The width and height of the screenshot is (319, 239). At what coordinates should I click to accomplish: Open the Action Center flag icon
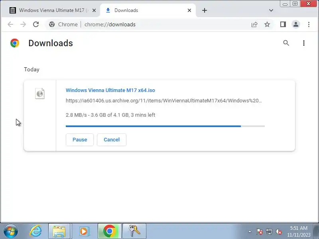(260, 231)
